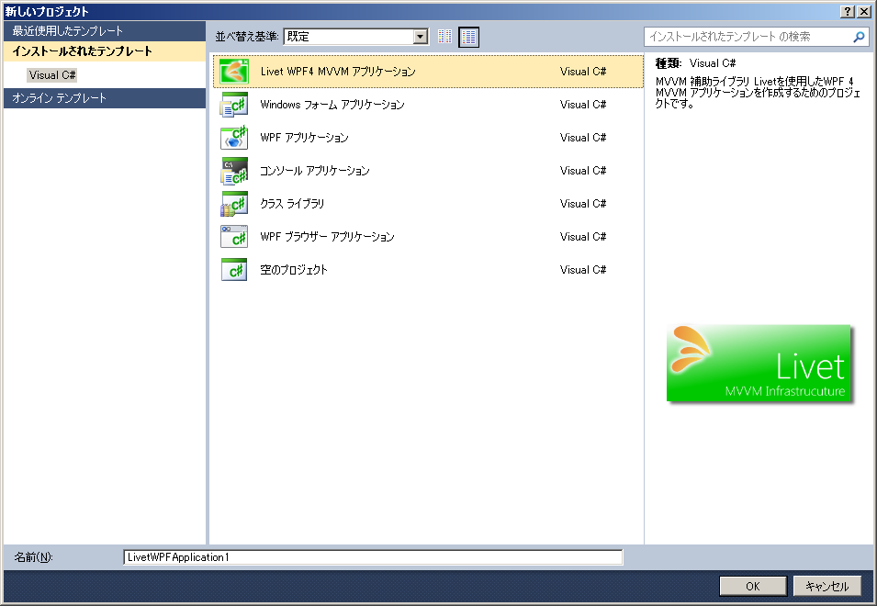Click the template search magnifier icon
Viewport: 877px width, 606px height.
coord(859,37)
